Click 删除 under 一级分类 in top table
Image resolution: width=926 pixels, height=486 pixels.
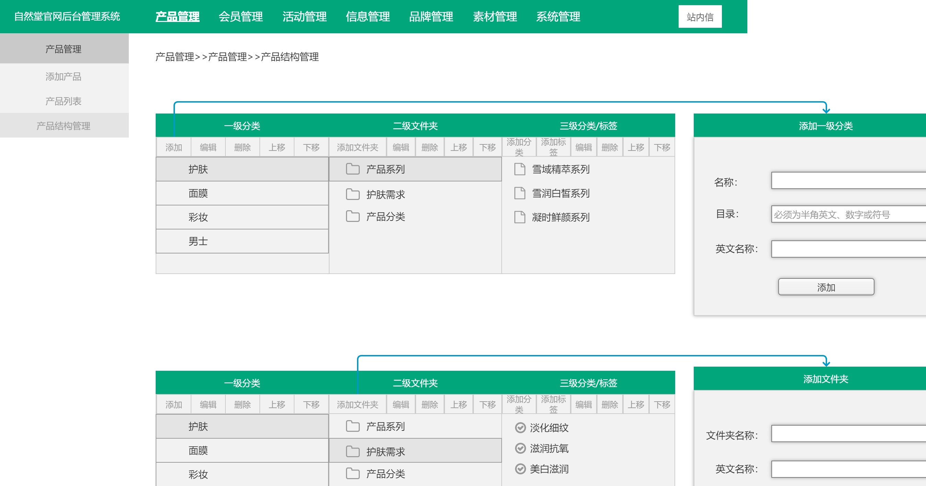pos(243,147)
